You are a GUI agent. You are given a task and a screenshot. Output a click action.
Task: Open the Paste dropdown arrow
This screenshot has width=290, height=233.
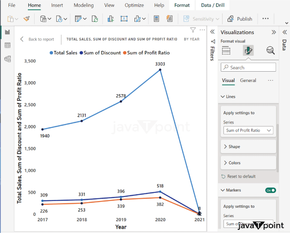click(x=17, y=19)
